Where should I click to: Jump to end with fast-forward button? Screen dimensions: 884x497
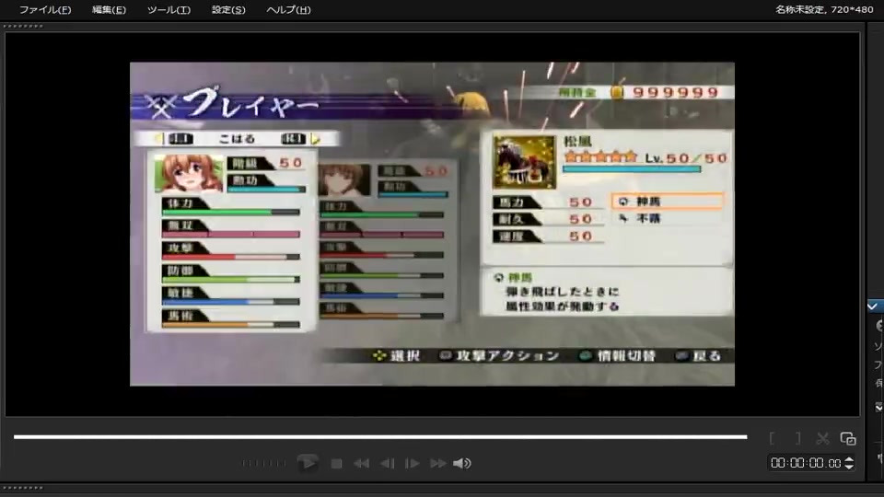coord(438,464)
